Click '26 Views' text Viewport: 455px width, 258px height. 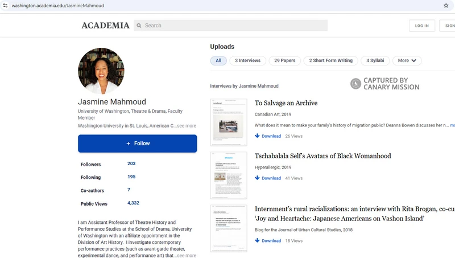(293, 136)
